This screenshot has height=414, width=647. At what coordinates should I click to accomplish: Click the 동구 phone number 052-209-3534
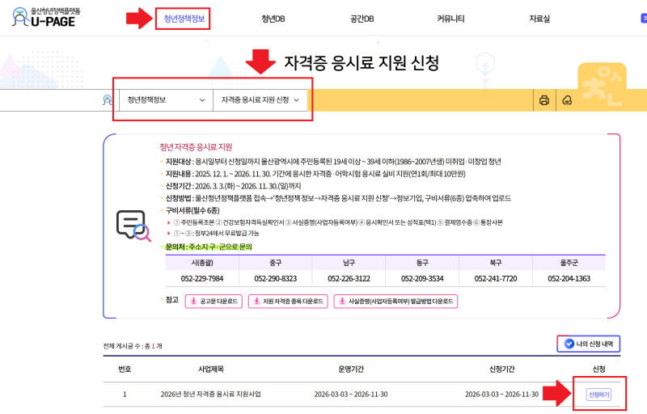tap(422, 279)
